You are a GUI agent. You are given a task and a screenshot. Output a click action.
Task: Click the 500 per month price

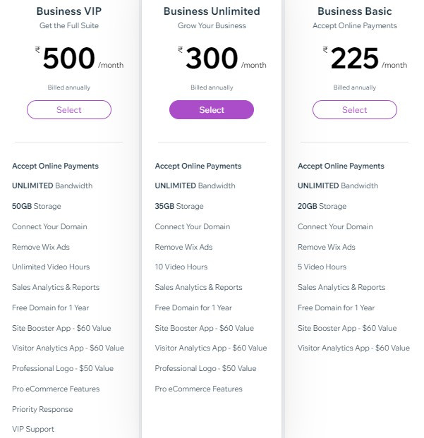[69, 59]
